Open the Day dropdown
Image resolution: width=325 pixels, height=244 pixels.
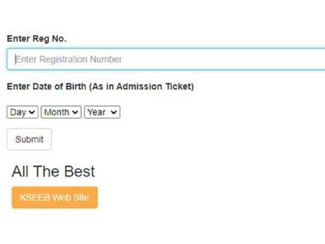tap(22, 112)
